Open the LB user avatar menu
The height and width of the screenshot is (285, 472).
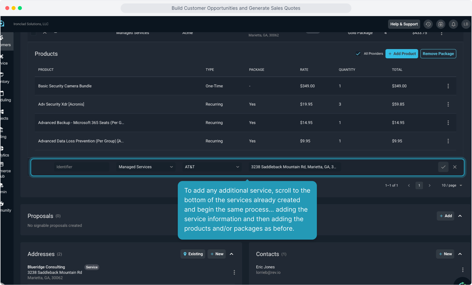(466, 24)
